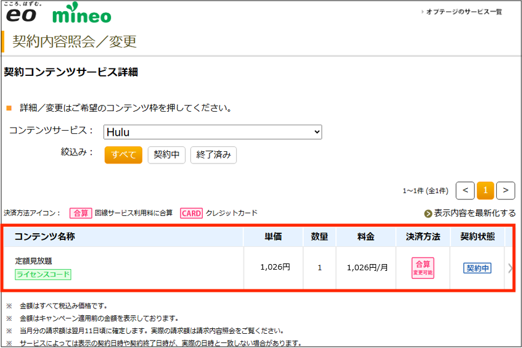Open the コンテンツサービス dropdown showing Hulu
The image size is (522, 348).
click(x=213, y=132)
